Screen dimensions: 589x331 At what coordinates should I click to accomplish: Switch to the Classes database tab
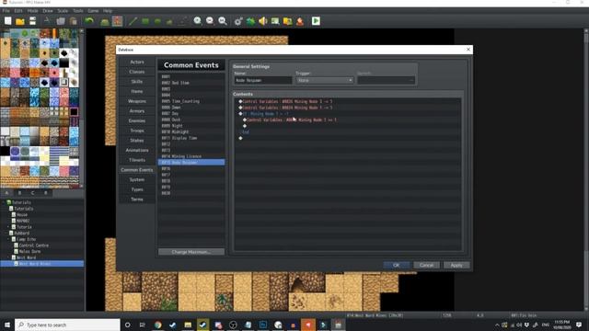tap(137, 72)
